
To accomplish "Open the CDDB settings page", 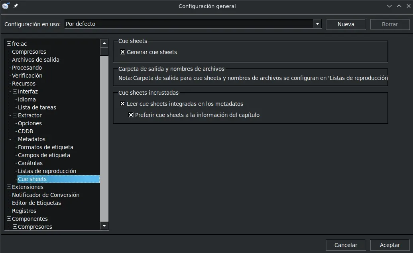I will tap(25, 131).
